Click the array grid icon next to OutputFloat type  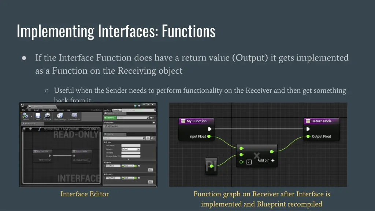tap(135, 178)
